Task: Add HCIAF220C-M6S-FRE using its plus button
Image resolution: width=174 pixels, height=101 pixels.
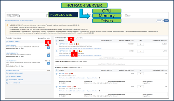Action: pos(48,55)
